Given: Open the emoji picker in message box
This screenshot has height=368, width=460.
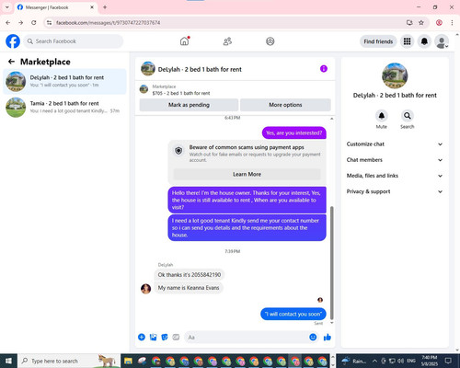Looking at the screenshot, I should coord(313,337).
